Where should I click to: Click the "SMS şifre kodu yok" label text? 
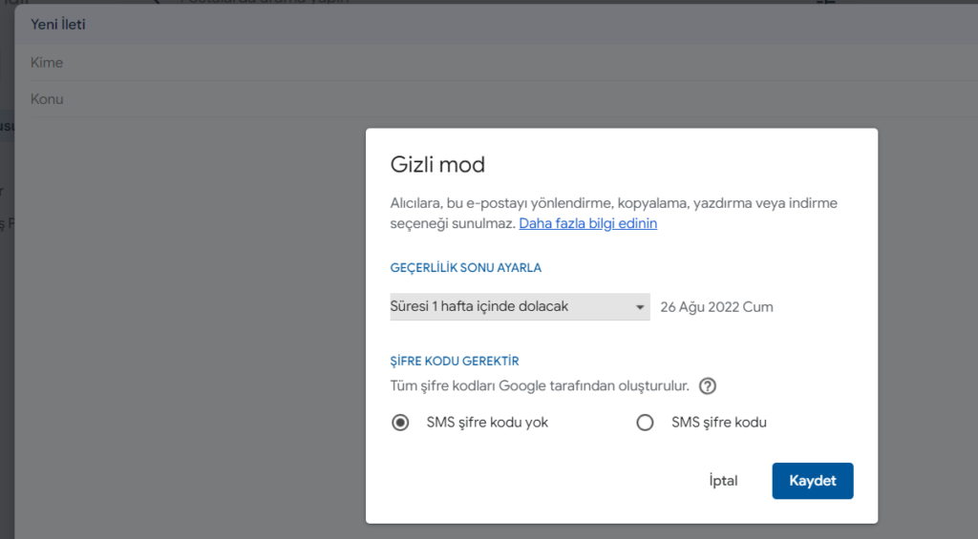click(487, 423)
